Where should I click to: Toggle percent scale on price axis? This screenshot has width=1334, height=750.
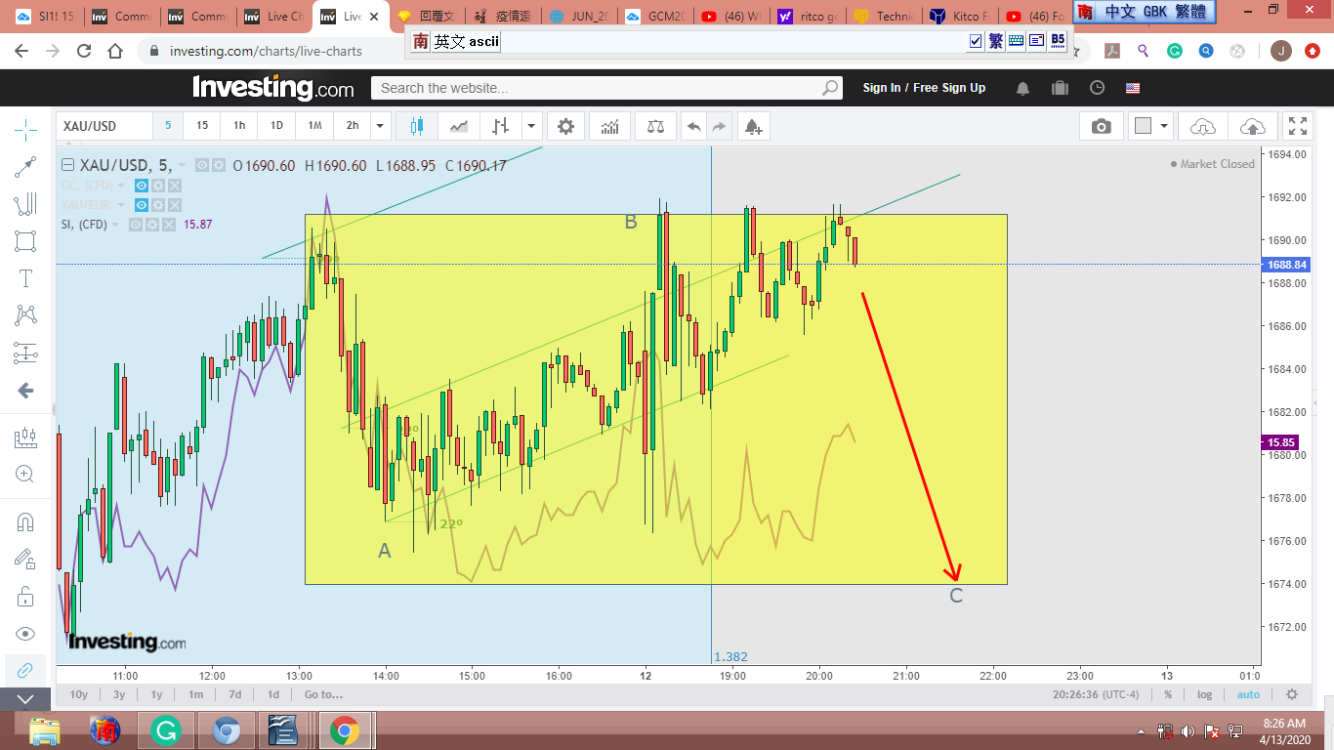(1168, 694)
